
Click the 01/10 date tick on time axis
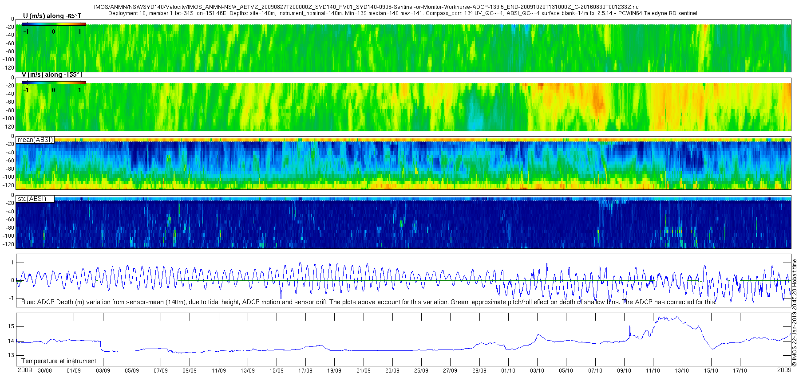coord(508,371)
